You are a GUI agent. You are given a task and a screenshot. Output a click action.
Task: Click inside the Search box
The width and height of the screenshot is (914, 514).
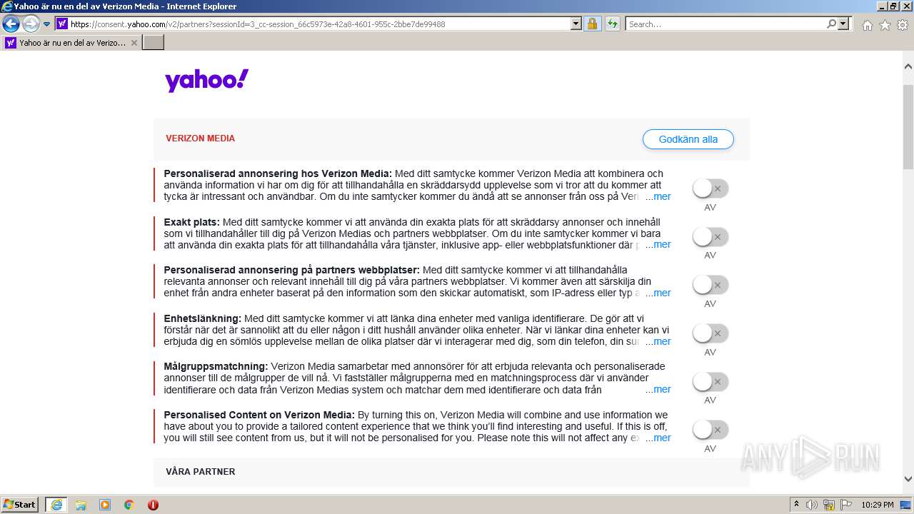click(725, 24)
